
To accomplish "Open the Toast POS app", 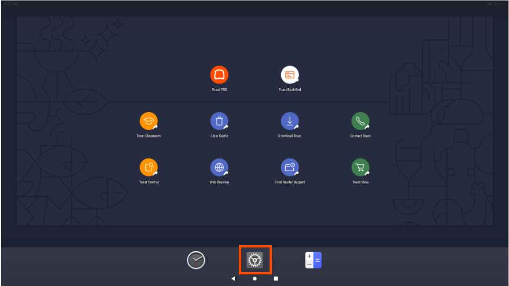I will (219, 75).
